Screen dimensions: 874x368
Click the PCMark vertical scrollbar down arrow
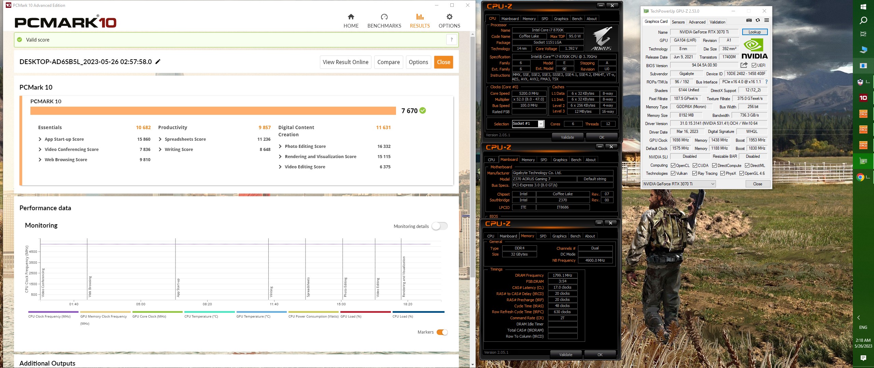click(473, 364)
